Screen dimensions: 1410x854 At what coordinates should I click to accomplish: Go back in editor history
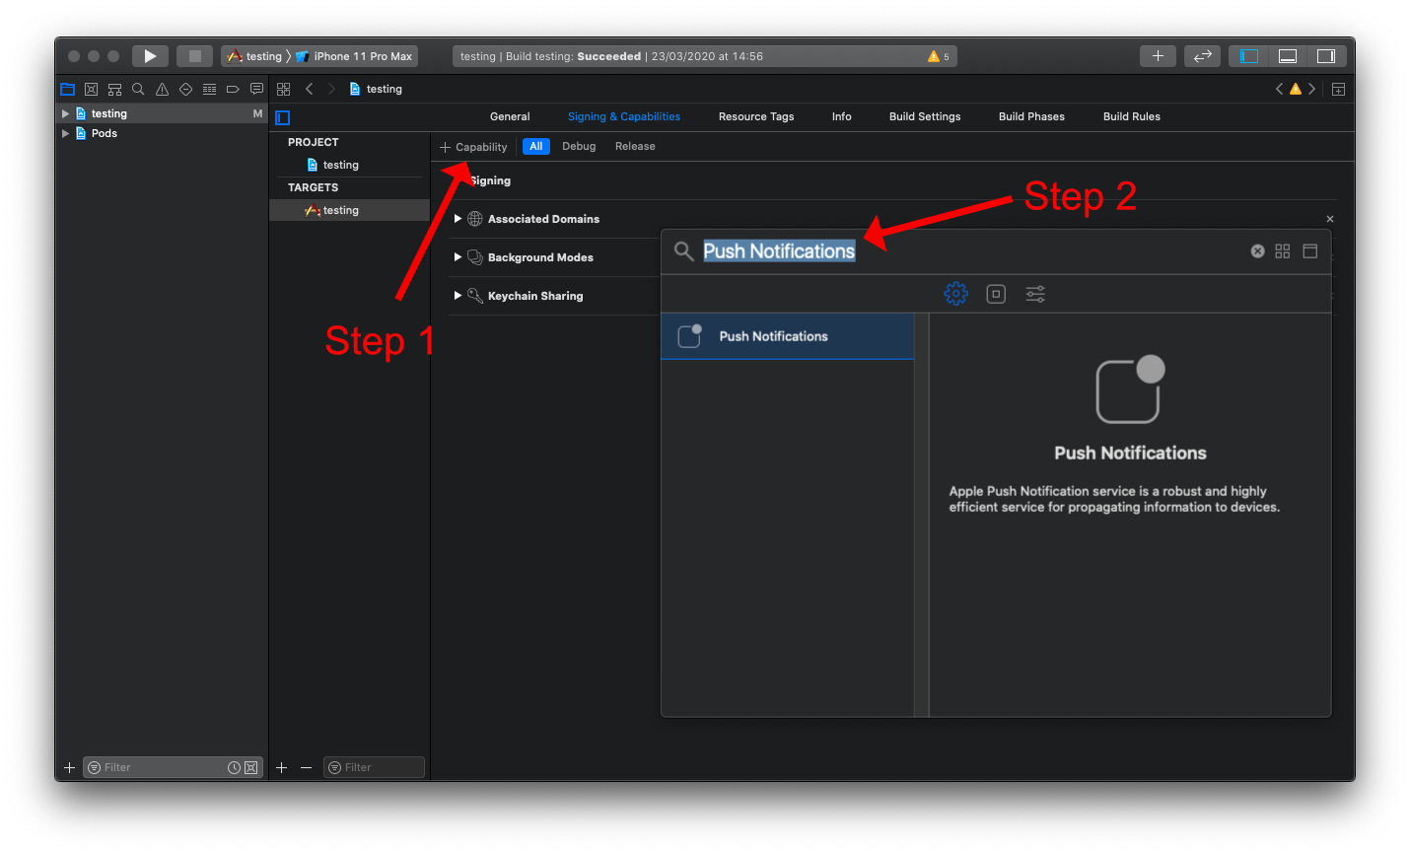pyautogui.click(x=309, y=89)
